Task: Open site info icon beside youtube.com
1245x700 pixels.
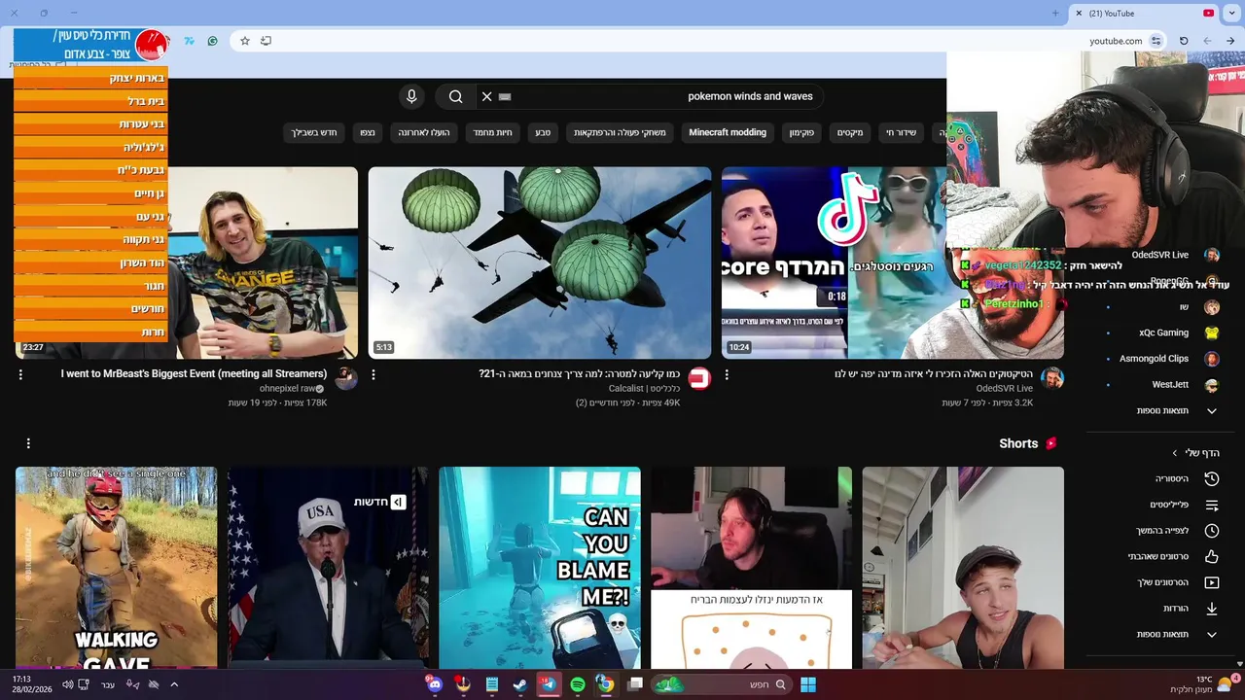Action: [x=1156, y=41]
